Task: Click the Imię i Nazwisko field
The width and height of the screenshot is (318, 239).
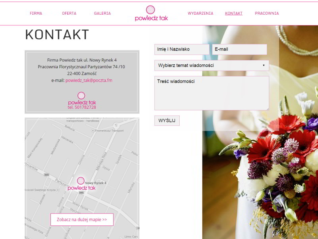Action: pyautogui.click(x=182, y=49)
